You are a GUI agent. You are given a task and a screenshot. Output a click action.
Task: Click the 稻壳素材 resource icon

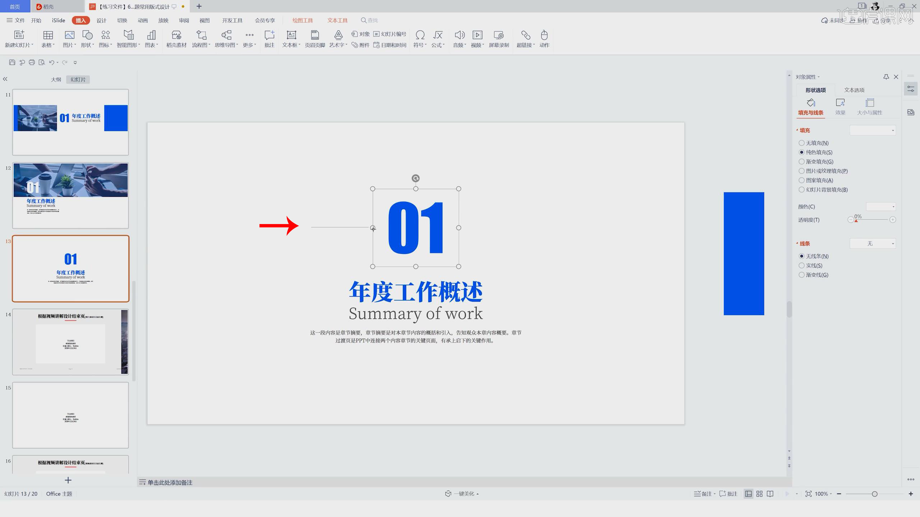coord(176,35)
